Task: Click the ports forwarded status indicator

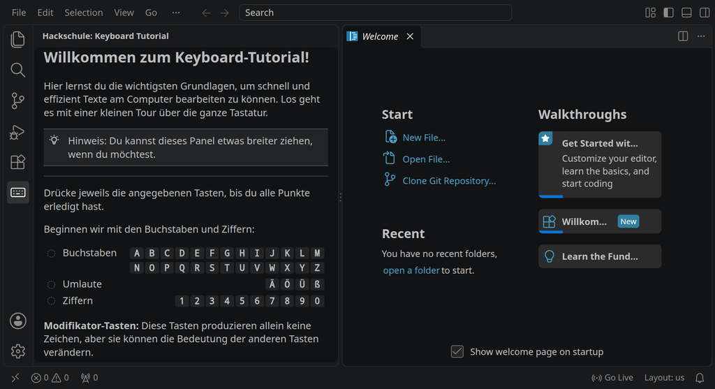Action: (89, 378)
